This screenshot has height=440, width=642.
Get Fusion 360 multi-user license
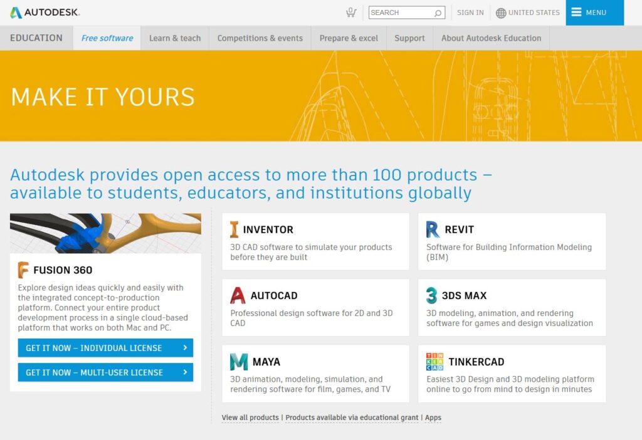coord(105,372)
